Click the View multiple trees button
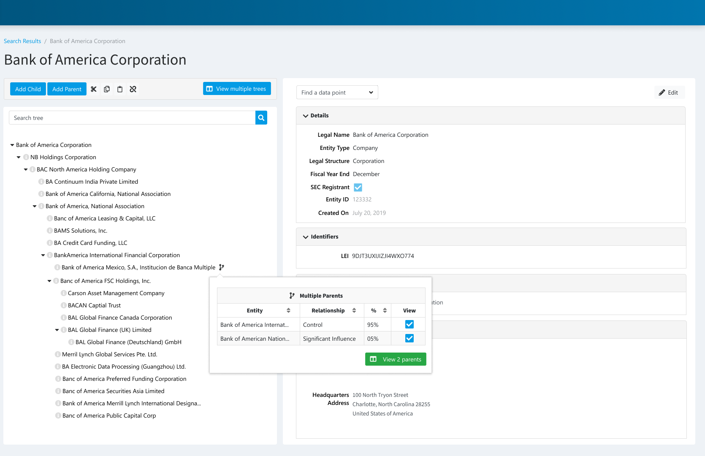The image size is (705, 456). (236, 89)
